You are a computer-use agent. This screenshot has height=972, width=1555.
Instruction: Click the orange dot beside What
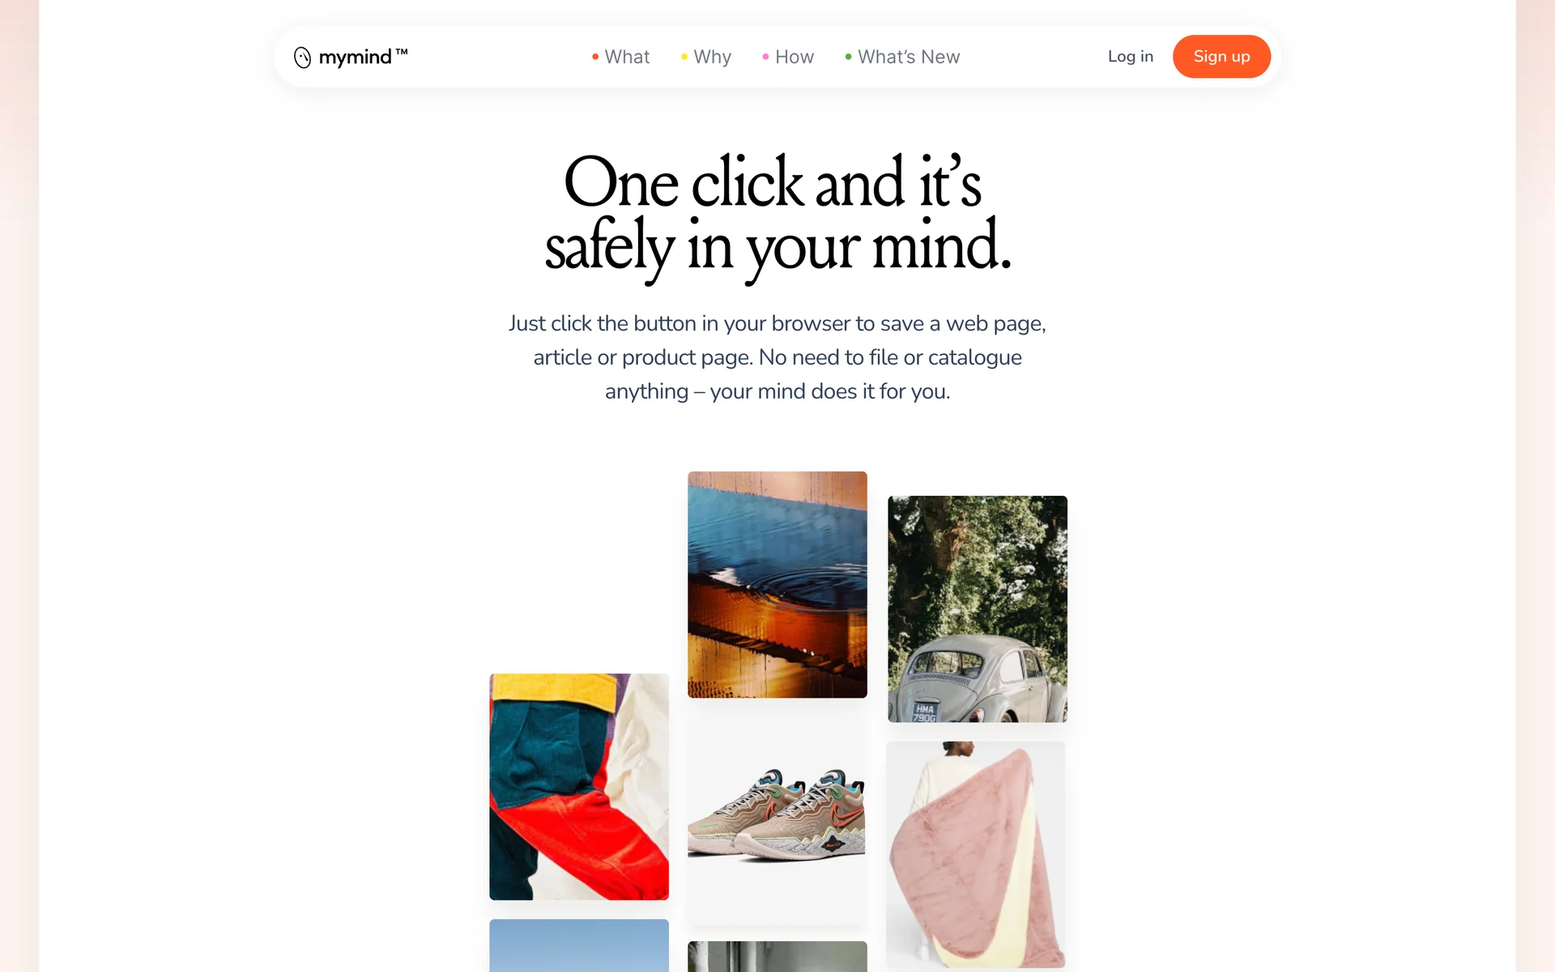[x=595, y=57]
